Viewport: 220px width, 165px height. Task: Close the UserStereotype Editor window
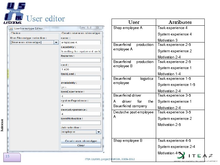97,28
